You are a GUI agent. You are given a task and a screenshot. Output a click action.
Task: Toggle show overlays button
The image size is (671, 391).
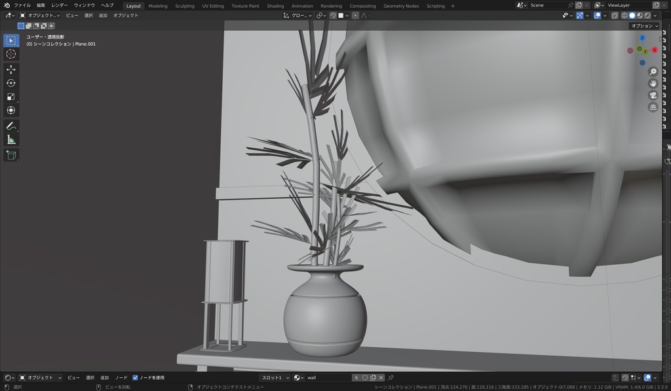pos(597,16)
